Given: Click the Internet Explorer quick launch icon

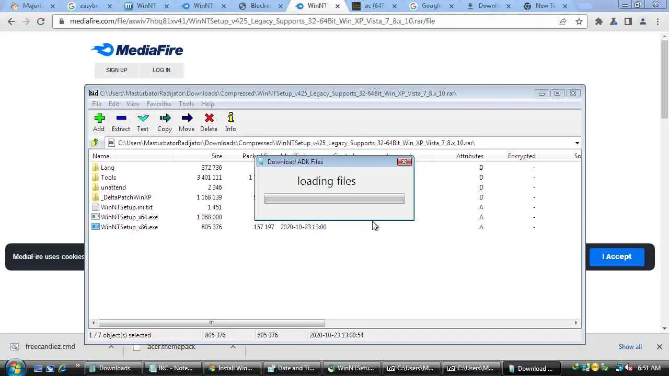Looking at the screenshot, I should [x=62, y=368].
